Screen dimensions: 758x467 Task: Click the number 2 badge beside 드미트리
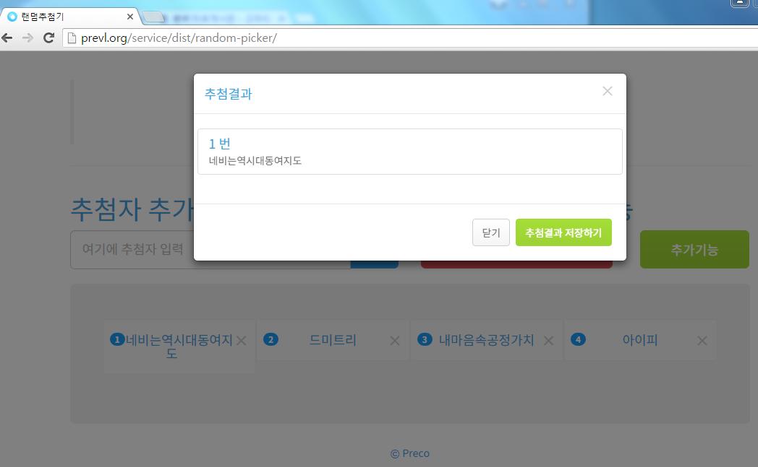coord(271,339)
